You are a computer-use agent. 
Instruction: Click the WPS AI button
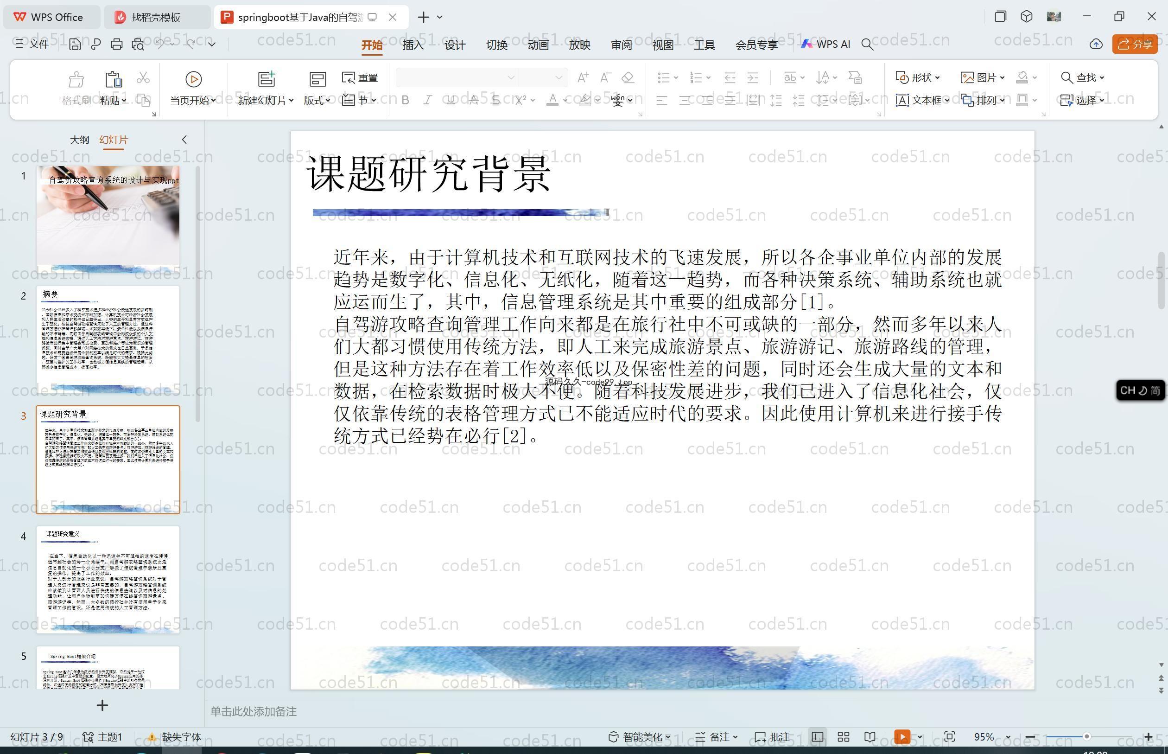pos(825,45)
